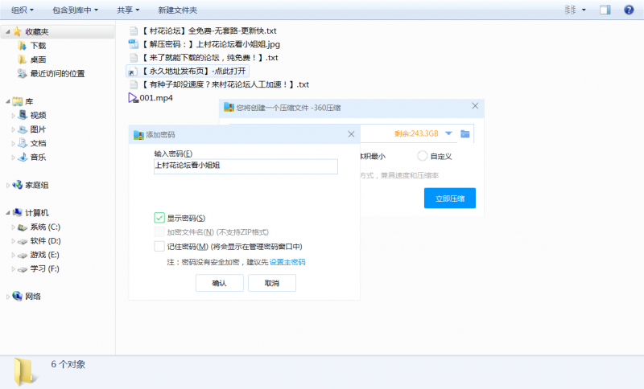This screenshot has width=644, height=389.
Task: Click the preview pane icon in toolbar
Action: click(x=605, y=10)
